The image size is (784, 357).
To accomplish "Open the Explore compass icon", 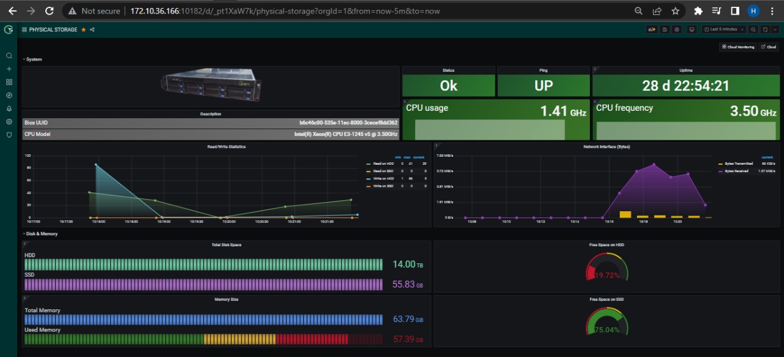I will (x=9, y=96).
